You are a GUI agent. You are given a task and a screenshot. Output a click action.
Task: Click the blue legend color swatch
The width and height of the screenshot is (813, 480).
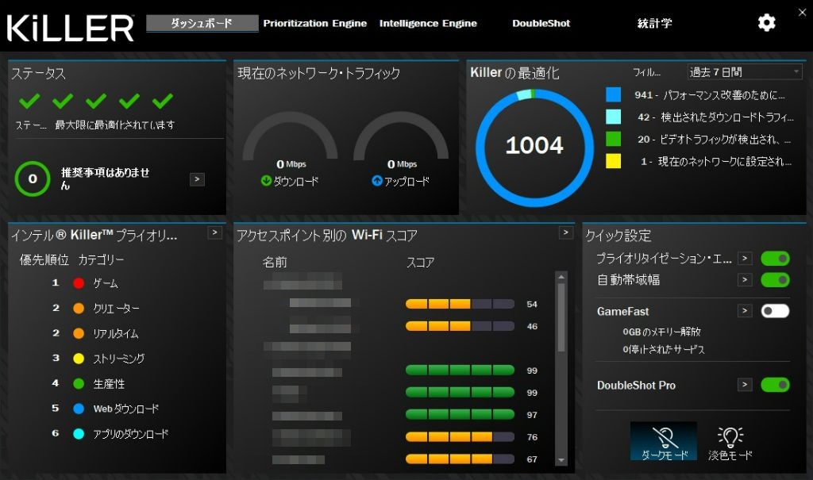click(613, 94)
